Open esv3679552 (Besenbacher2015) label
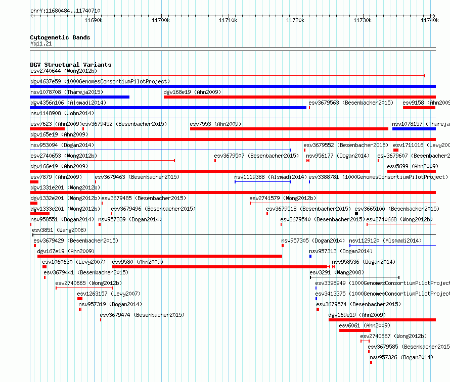Image resolution: width=450 pixels, height=382 pixels. point(346,145)
